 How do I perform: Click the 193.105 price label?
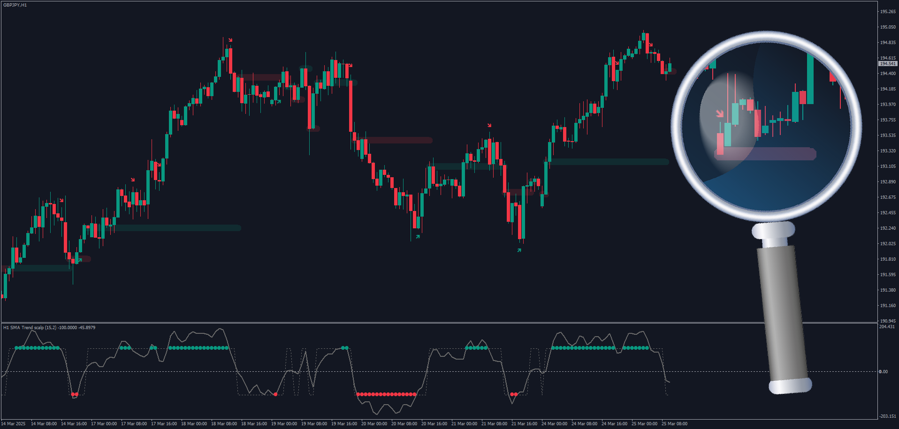[x=888, y=166]
